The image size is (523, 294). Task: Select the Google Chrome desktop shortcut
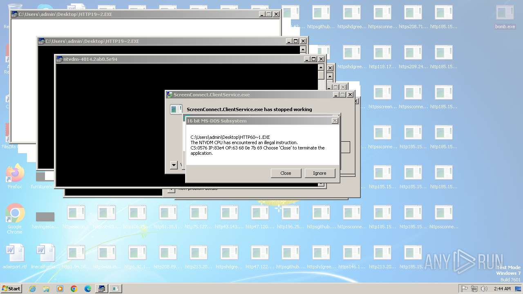click(15, 219)
